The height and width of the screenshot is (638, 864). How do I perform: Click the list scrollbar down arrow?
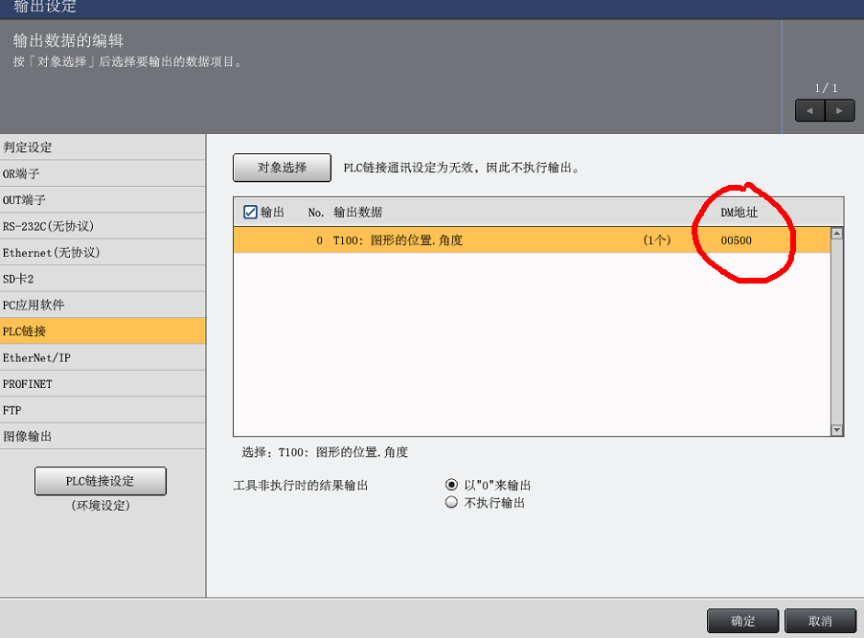tap(837, 431)
